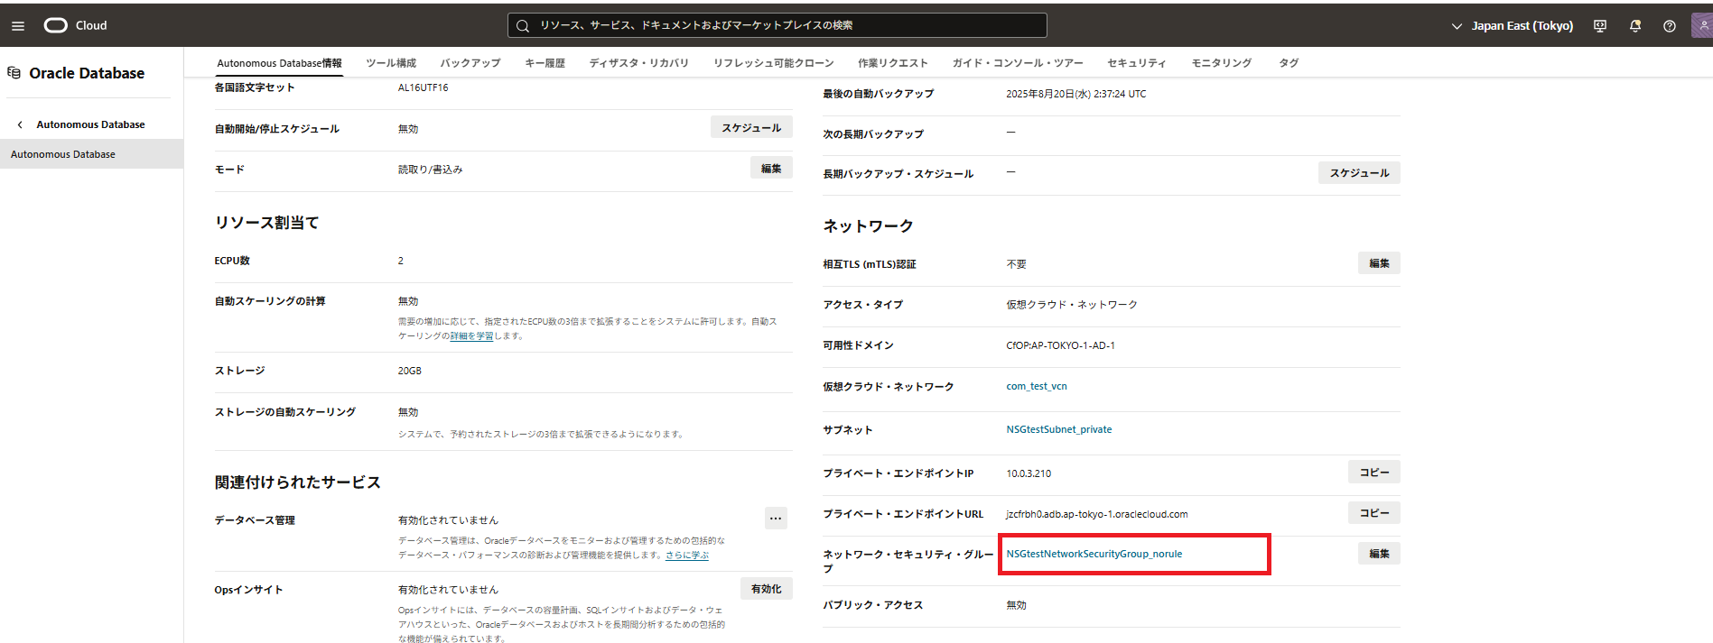Click the jzcfrbh0.adb.ap-tokyo-1.oraclecloud.com URL value
This screenshot has width=1713, height=643.
coord(1097,514)
